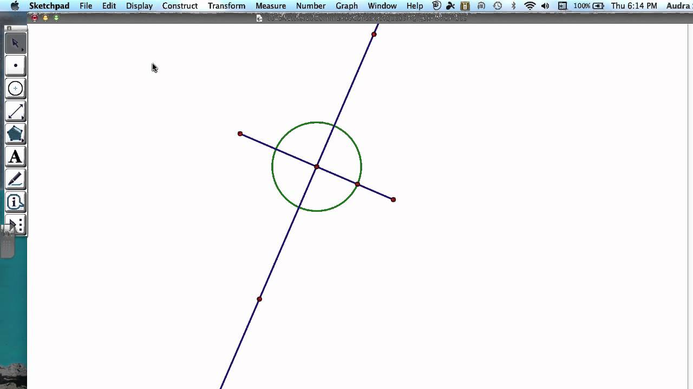Select the Selection Arrow tool
The image size is (693, 389).
(15, 43)
